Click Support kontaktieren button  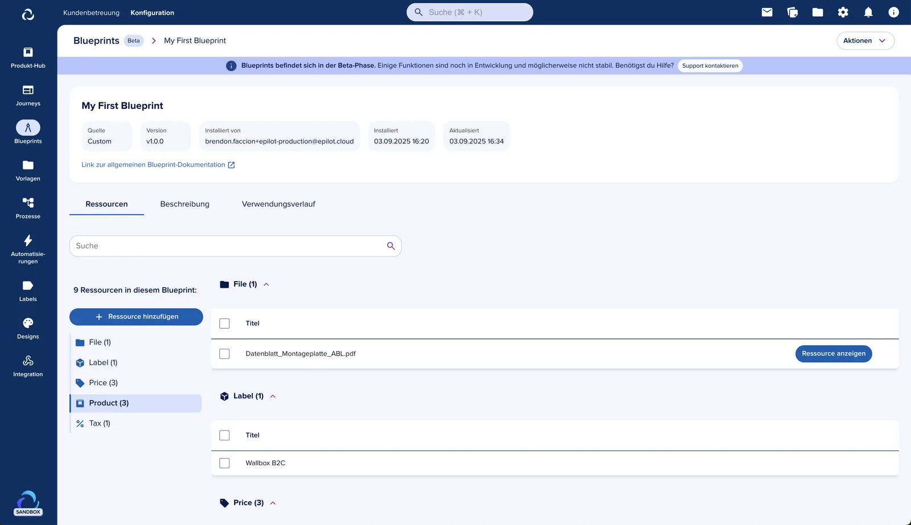point(710,66)
